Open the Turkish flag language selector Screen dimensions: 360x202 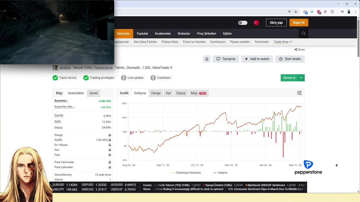click(256, 23)
